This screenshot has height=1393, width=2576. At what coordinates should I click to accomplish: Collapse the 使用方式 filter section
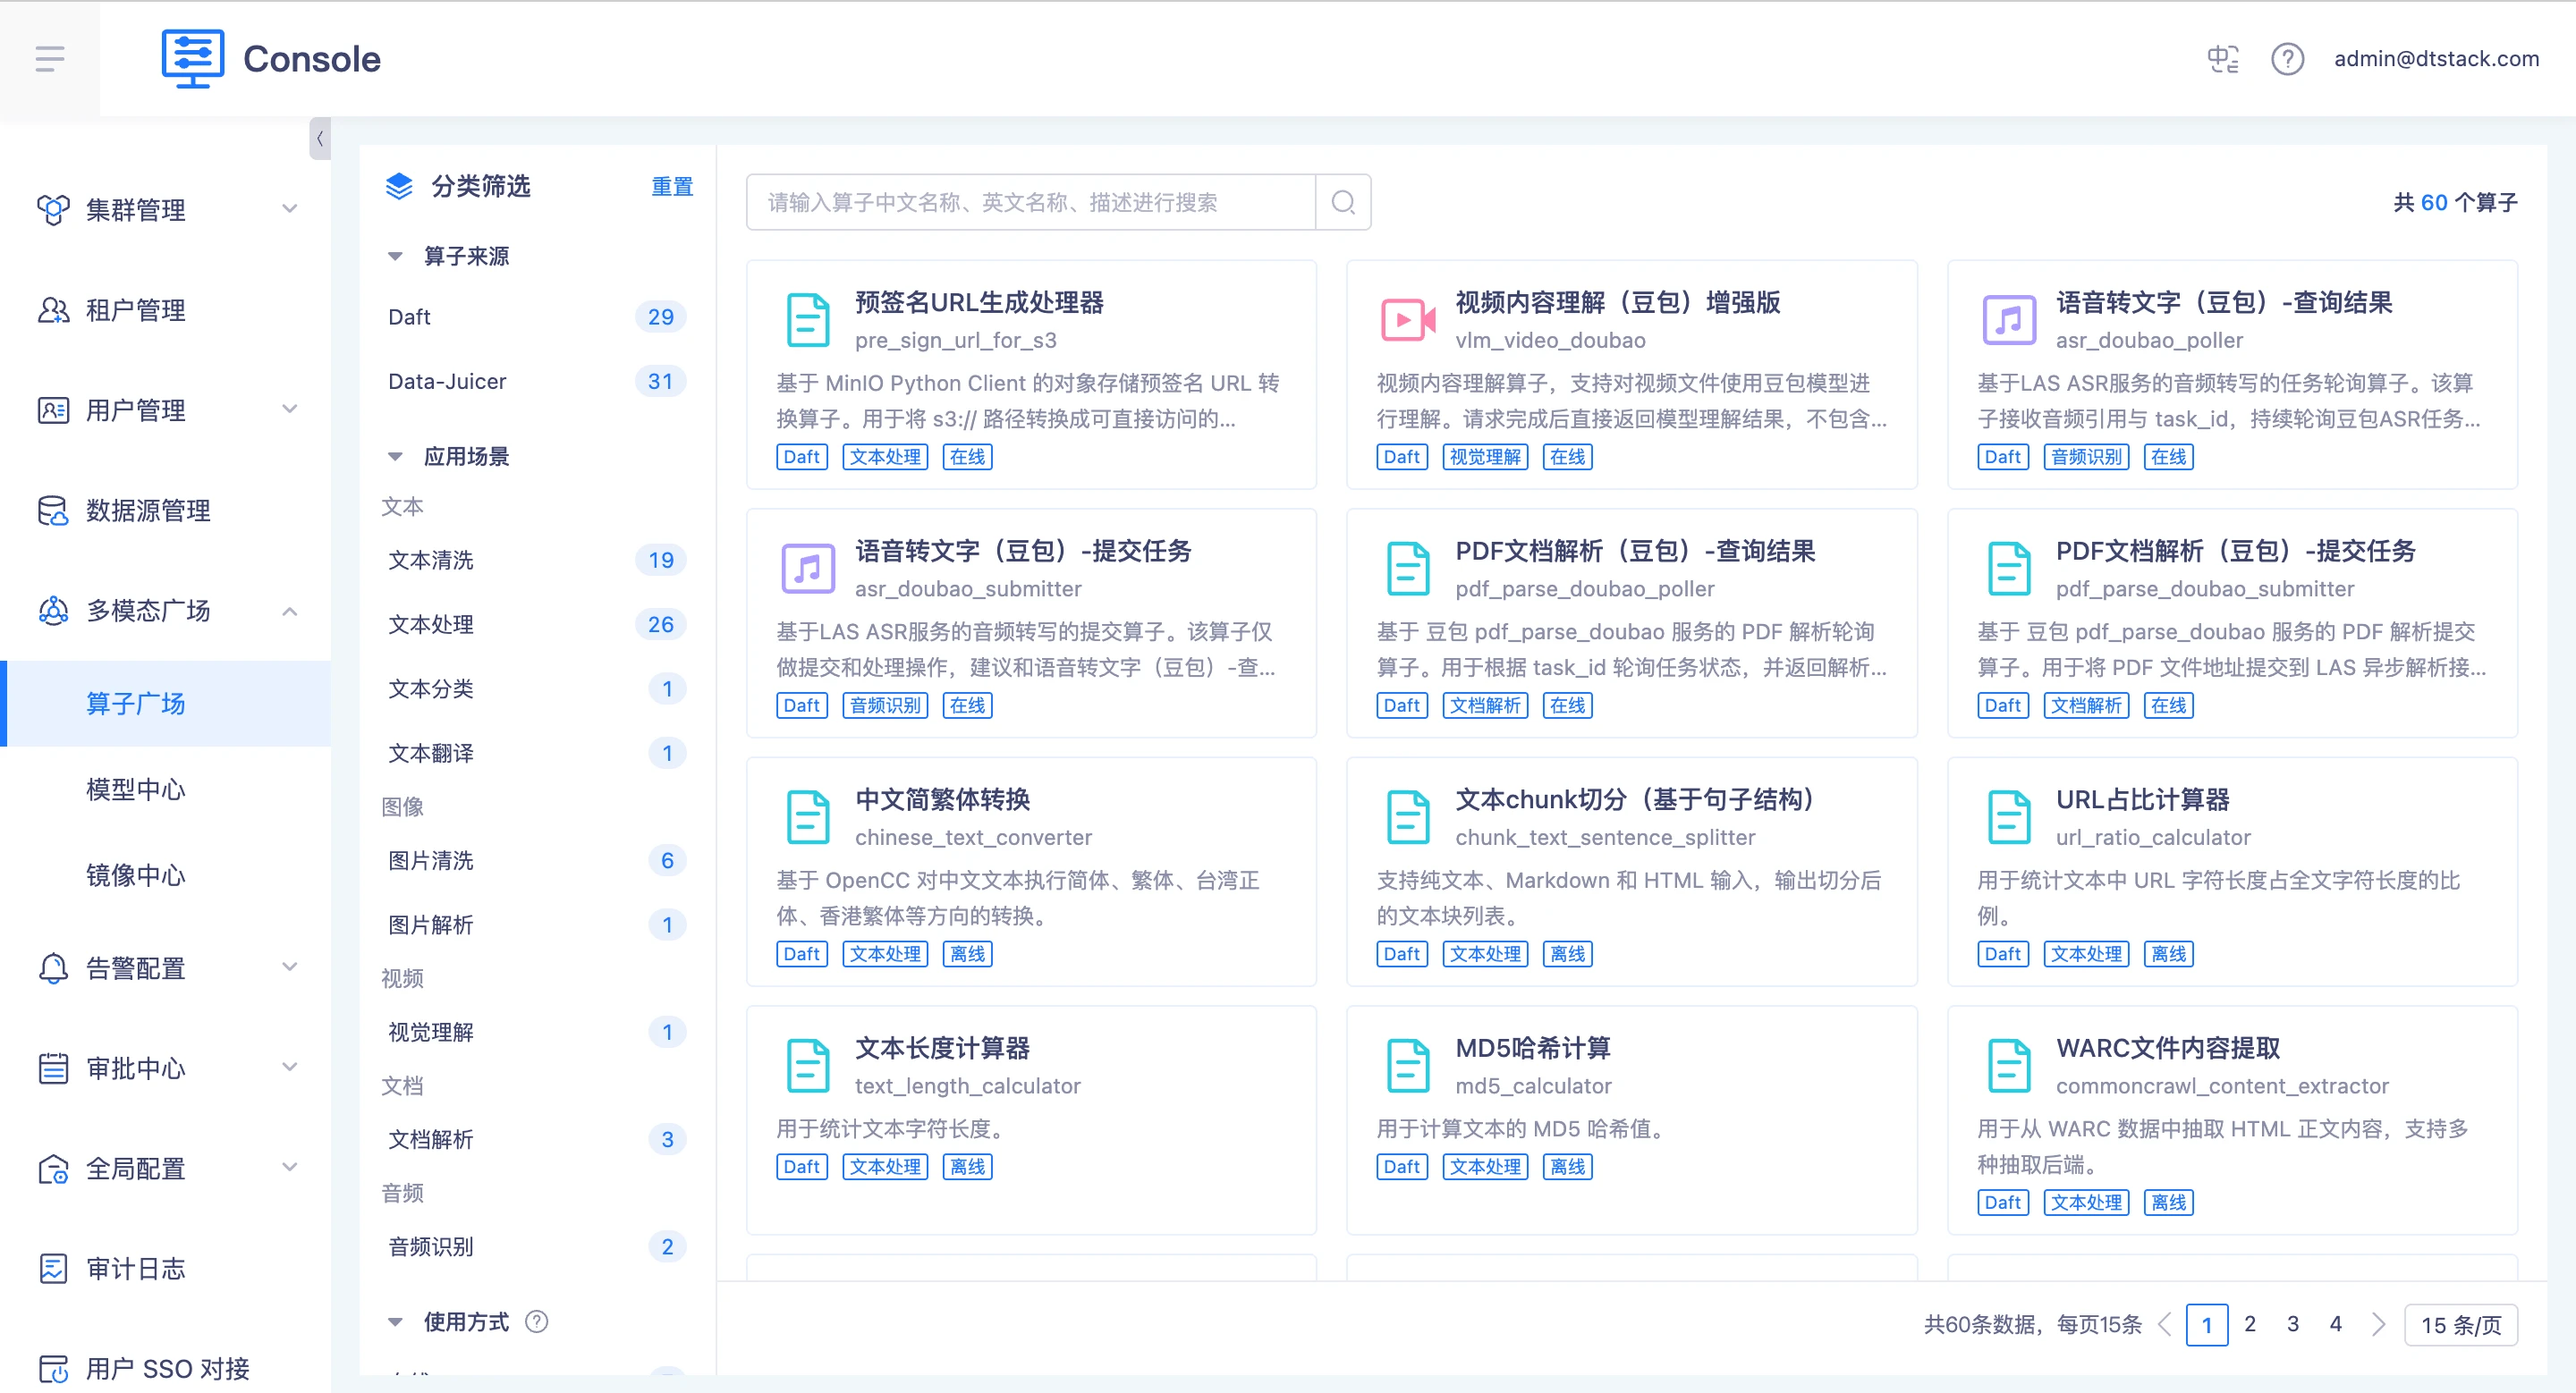tap(396, 1322)
